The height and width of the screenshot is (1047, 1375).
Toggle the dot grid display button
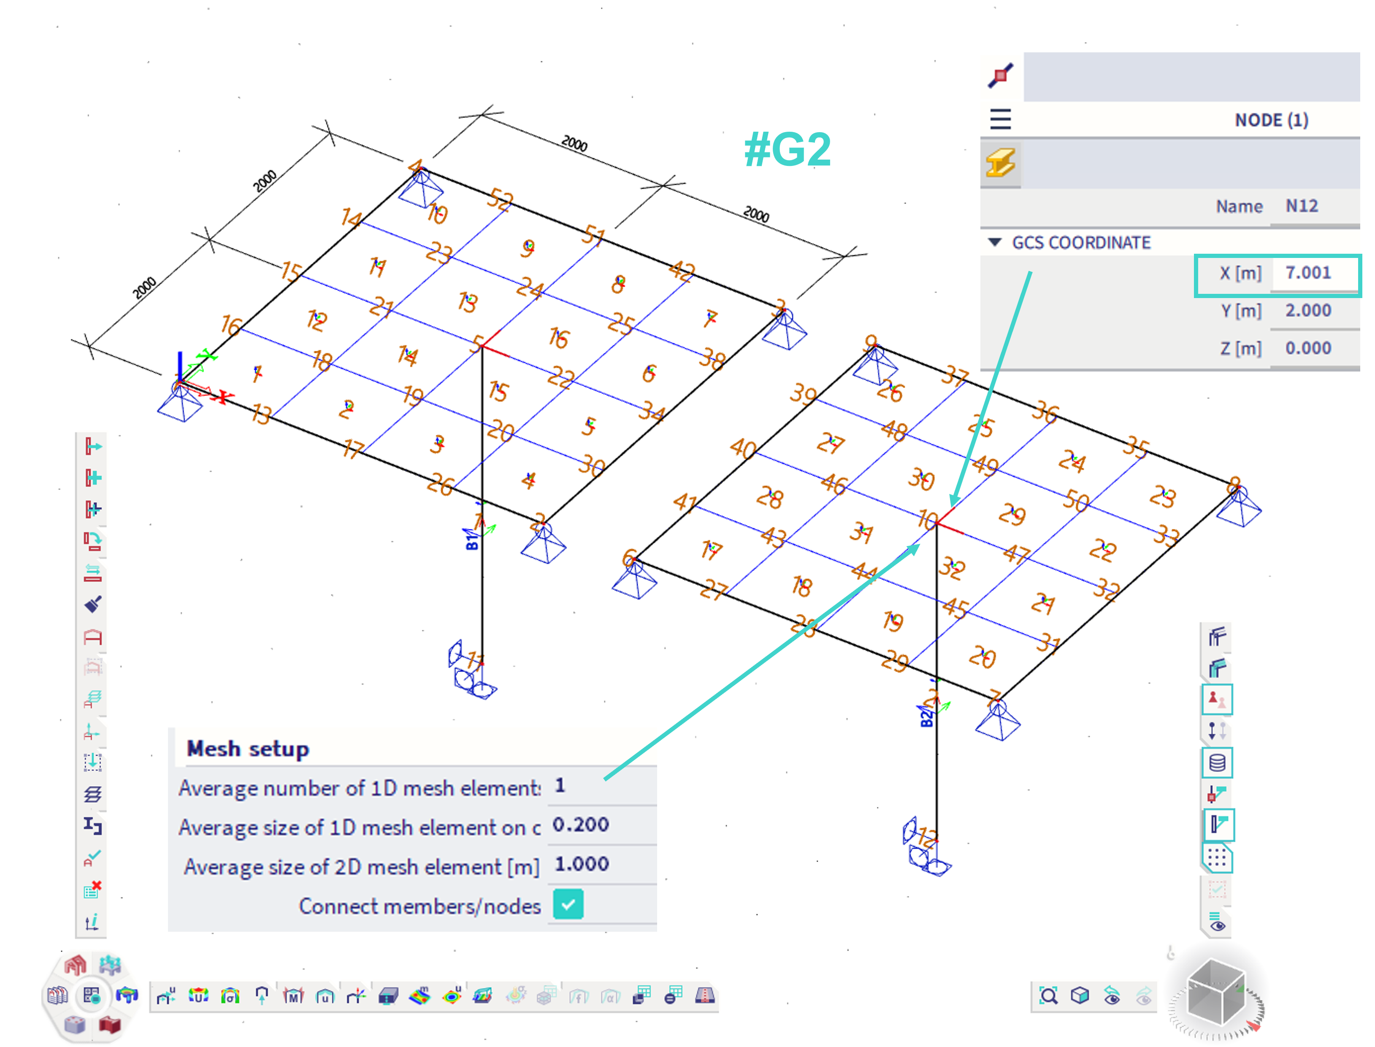(x=1217, y=858)
